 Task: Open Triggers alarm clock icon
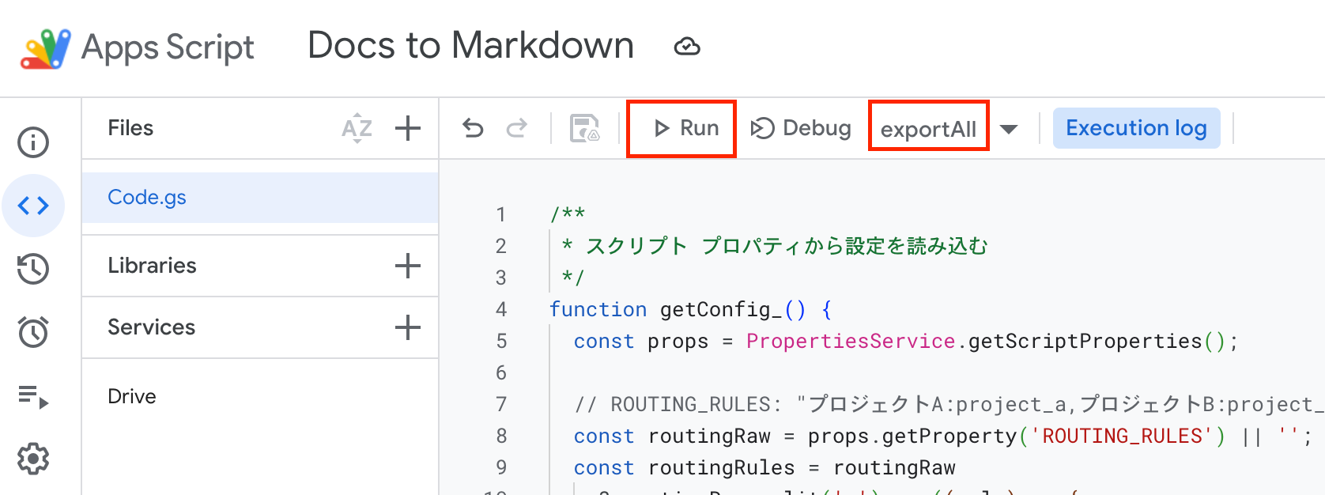click(33, 332)
